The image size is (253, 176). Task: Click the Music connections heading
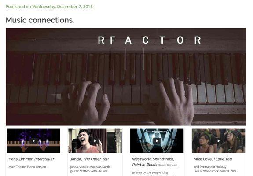40,20
